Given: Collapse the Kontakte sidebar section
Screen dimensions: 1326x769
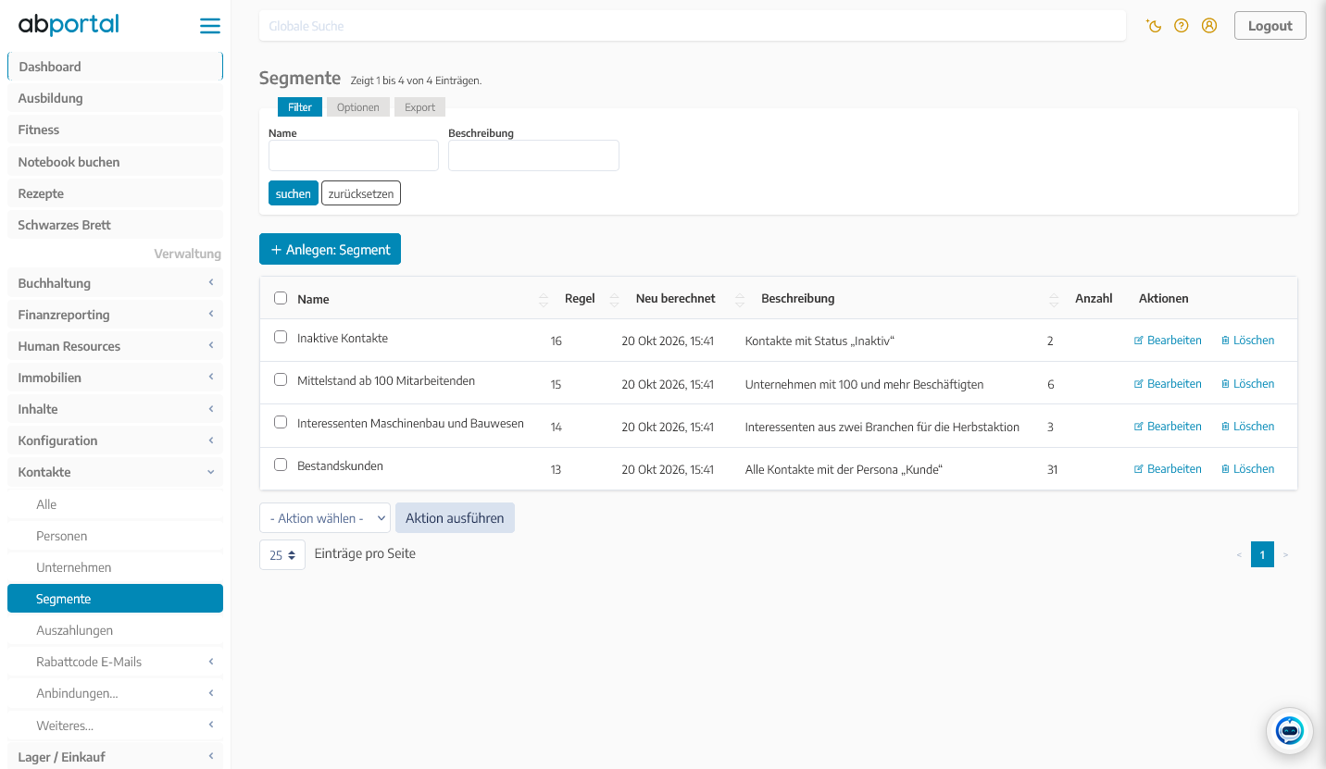Looking at the screenshot, I should 115,472.
